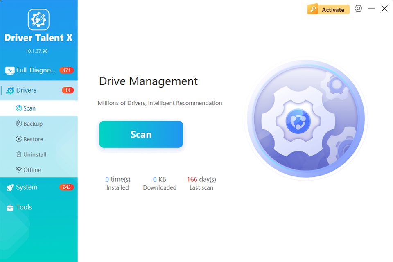Click 'Millions of Drivers, Intelligent Recommendation' text

tap(160, 103)
